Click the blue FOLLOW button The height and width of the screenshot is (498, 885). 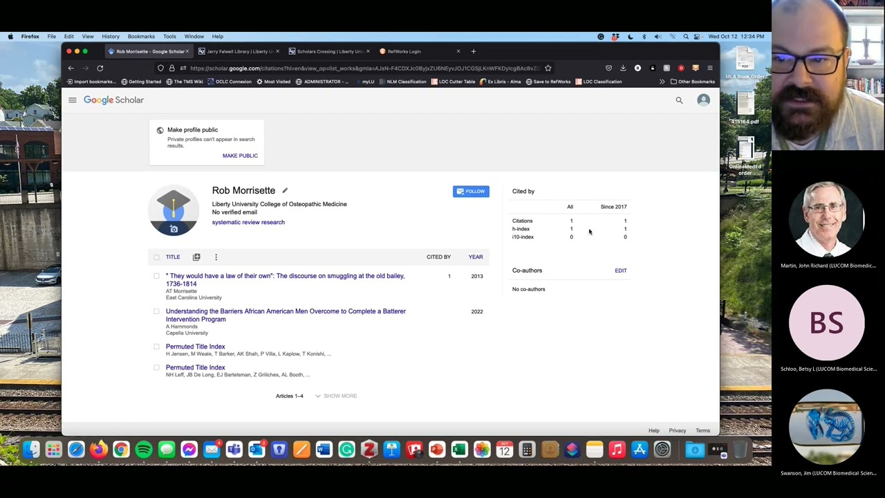[x=471, y=192]
